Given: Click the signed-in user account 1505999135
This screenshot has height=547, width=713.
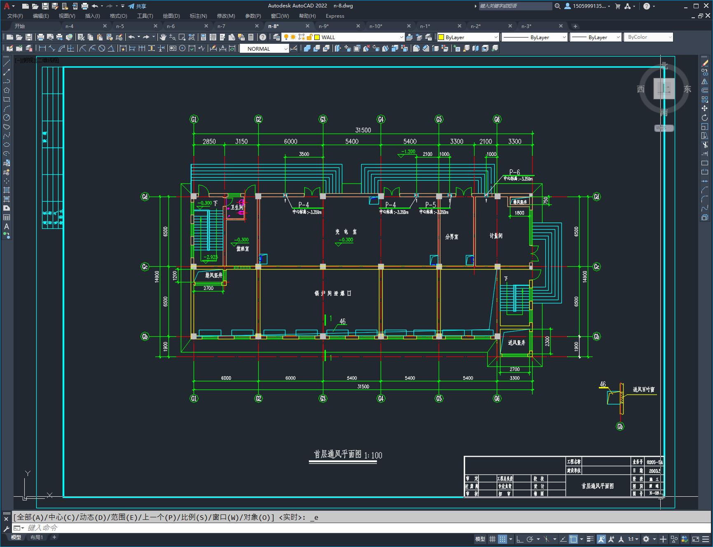Looking at the screenshot, I should click(x=587, y=6).
